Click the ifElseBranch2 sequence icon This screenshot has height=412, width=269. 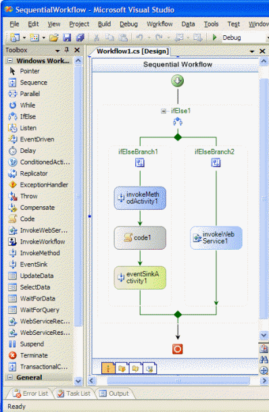point(216,162)
